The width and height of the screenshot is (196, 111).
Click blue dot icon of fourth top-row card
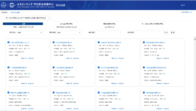click(144, 42)
